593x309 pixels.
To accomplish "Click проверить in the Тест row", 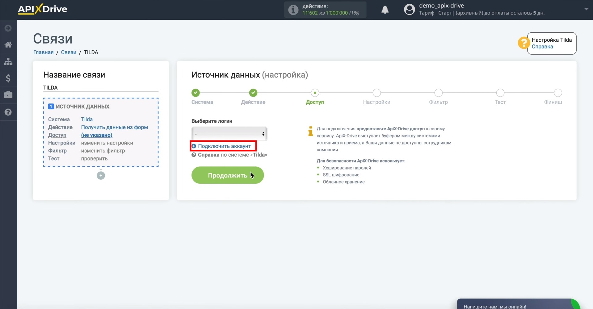I will [x=94, y=158].
